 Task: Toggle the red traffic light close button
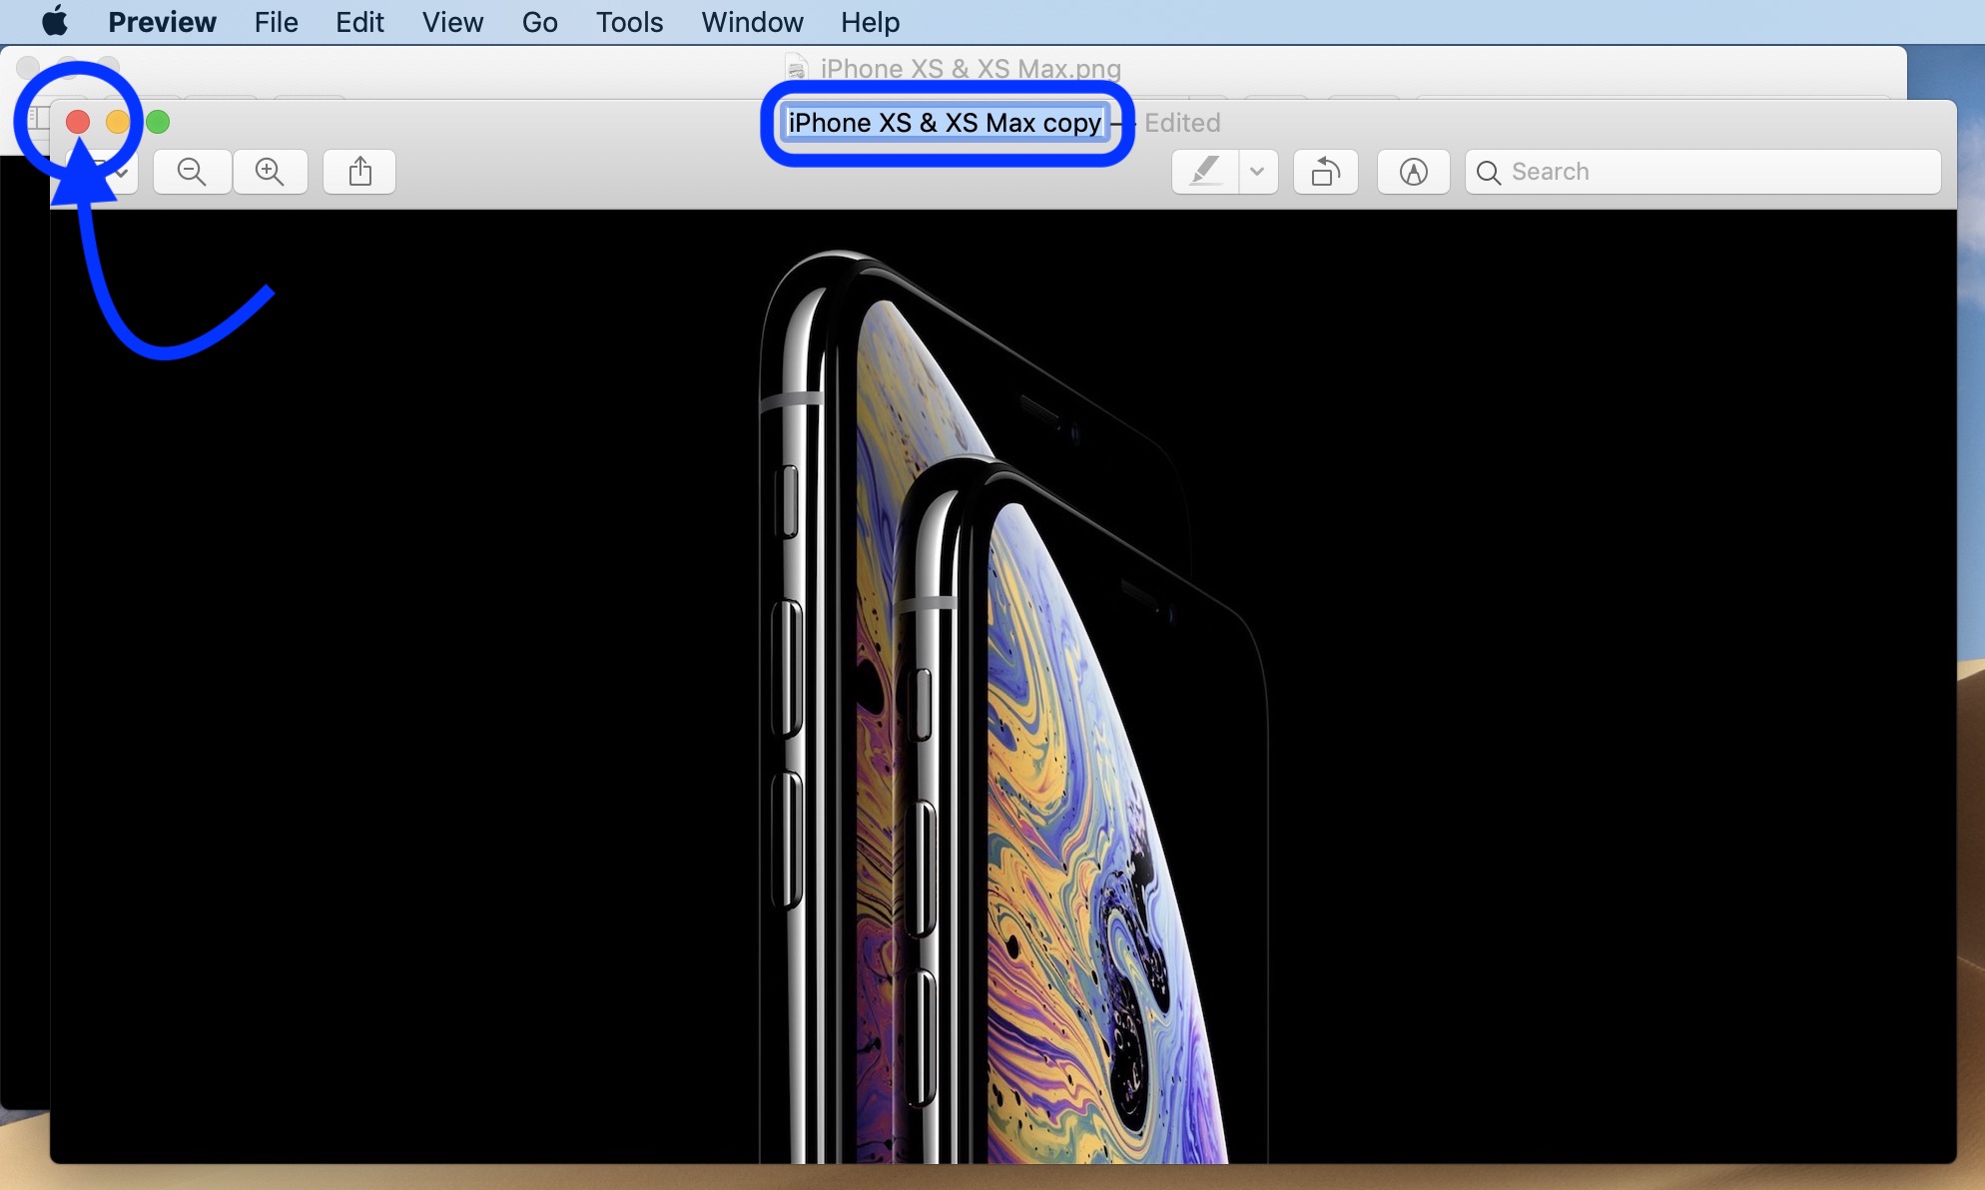click(77, 121)
